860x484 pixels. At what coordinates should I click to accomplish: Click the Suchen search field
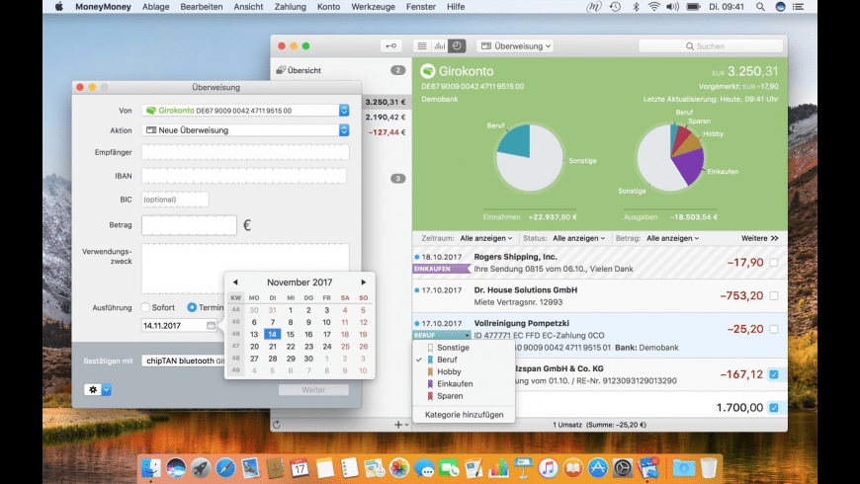pyautogui.click(x=711, y=46)
